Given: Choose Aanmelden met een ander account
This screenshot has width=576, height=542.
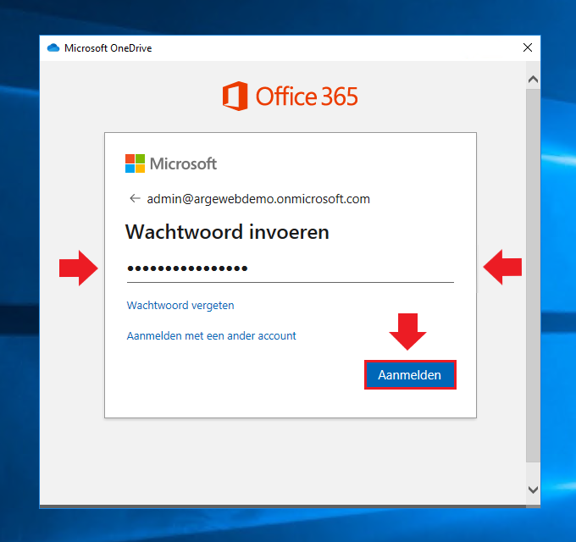Looking at the screenshot, I should pyautogui.click(x=211, y=336).
